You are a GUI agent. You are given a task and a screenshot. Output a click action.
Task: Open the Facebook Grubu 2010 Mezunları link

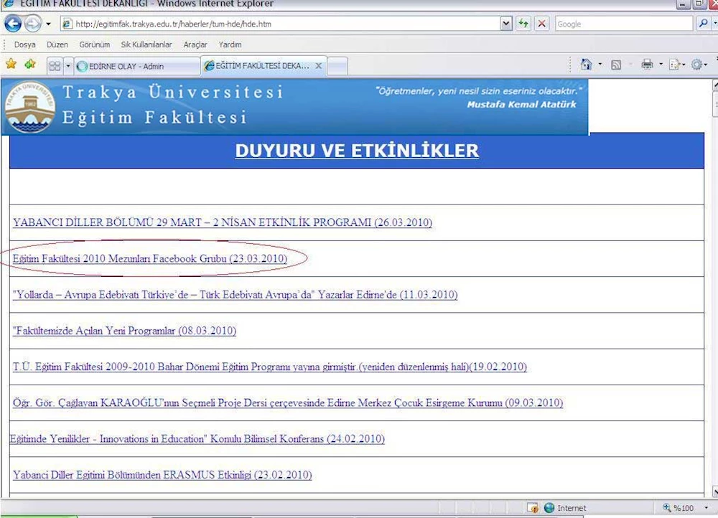pyautogui.click(x=149, y=259)
